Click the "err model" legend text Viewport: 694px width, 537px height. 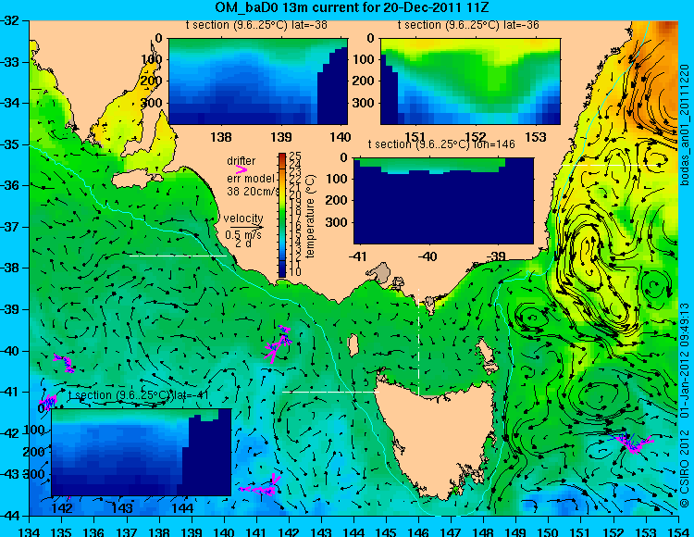click(251, 179)
